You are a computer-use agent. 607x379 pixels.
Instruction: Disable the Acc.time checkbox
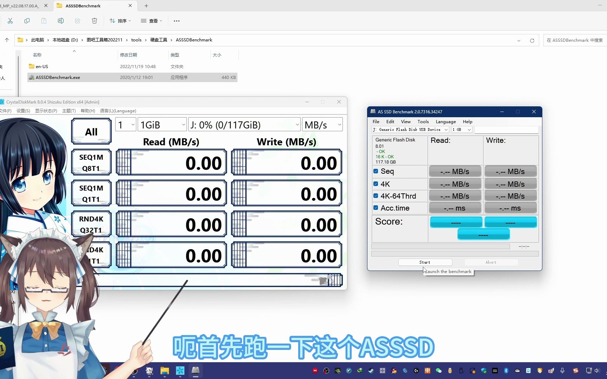(376, 208)
